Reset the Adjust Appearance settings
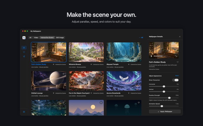Image resolution: width=203 pixels, height=126 pixels. [177, 76]
